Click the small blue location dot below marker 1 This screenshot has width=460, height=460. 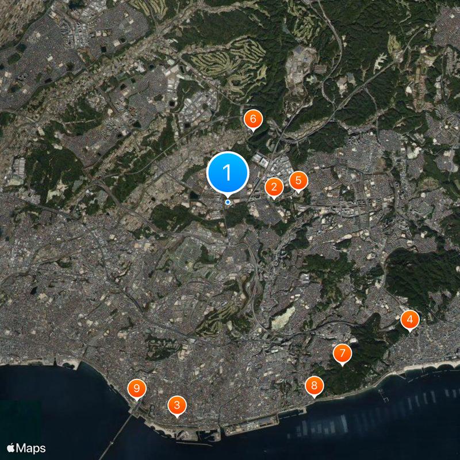pyautogui.click(x=228, y=202)
